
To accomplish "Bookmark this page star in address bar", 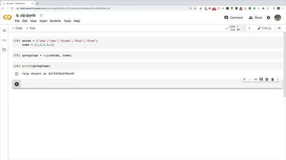I will (195, 8).
